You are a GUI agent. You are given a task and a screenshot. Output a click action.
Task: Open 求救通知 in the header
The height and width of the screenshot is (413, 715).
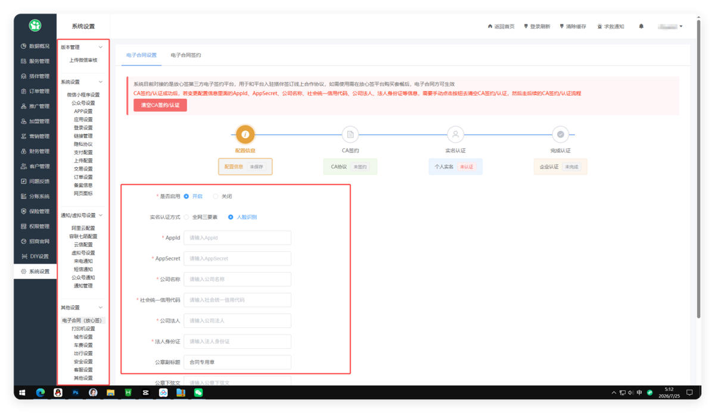(x=611, y=27)
